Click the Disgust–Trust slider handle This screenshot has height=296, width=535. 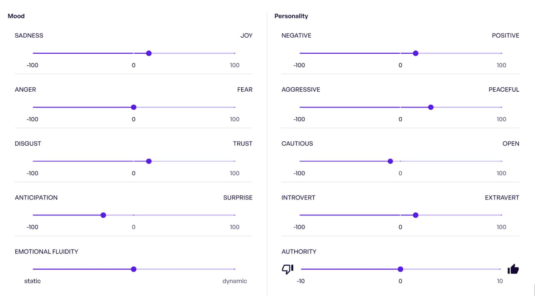149,161
